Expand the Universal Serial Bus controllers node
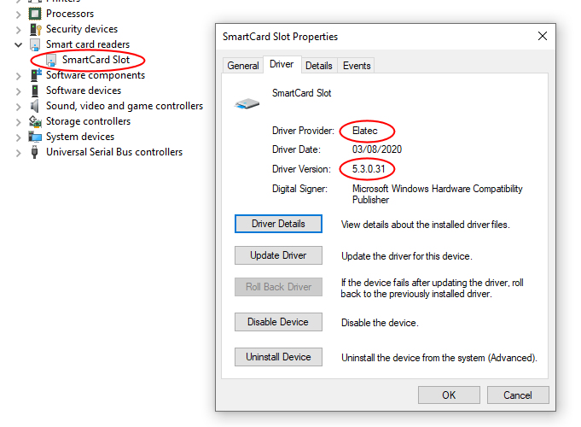 coord(19,152)
